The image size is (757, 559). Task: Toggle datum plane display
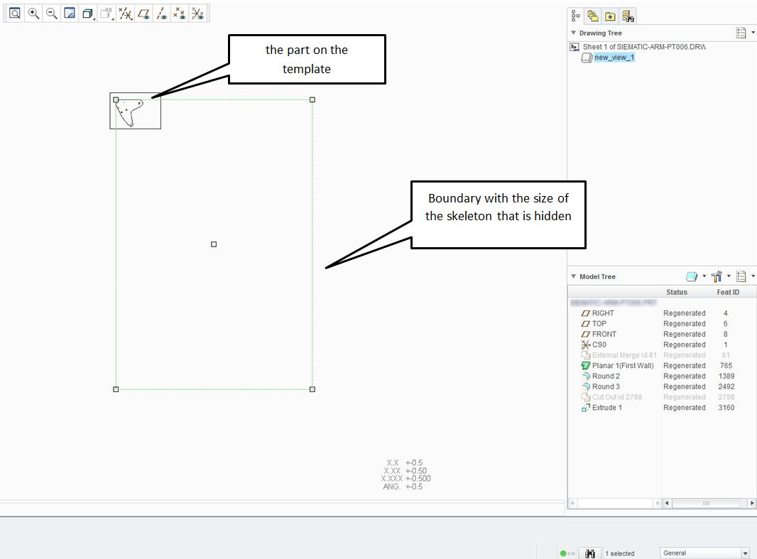point(143,13)
